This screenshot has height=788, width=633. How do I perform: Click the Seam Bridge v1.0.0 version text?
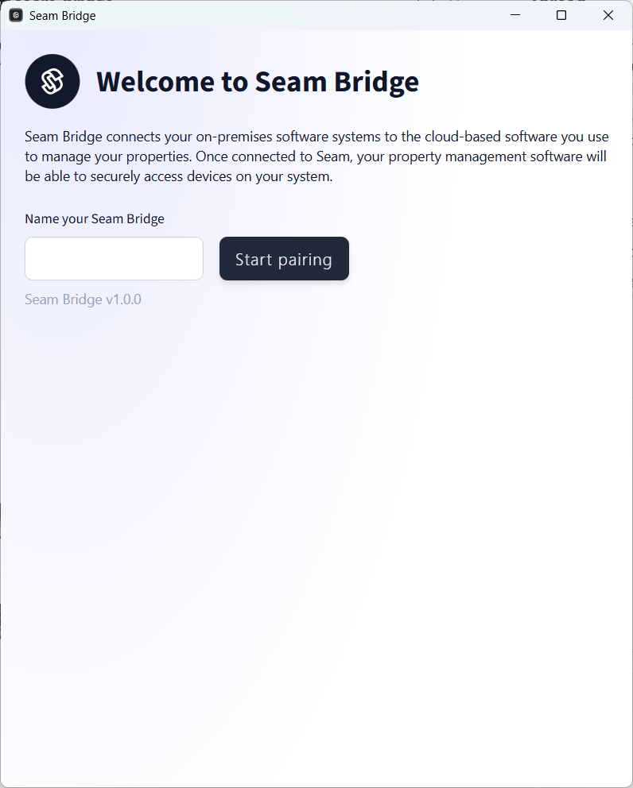[x=83, y=299]
